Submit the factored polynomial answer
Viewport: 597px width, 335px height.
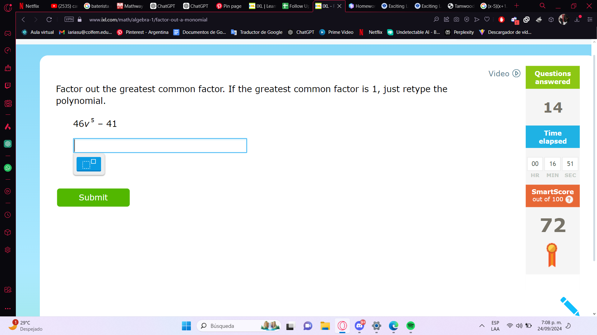[93, 198]
